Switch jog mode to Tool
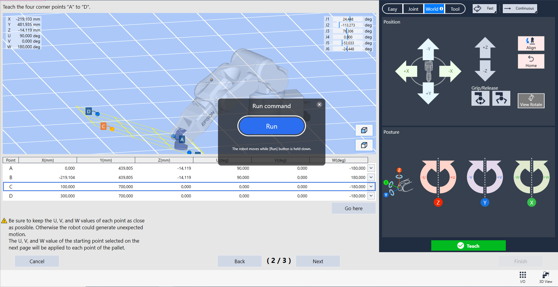This screenshot has width=558, height=287. click(455, 9)
